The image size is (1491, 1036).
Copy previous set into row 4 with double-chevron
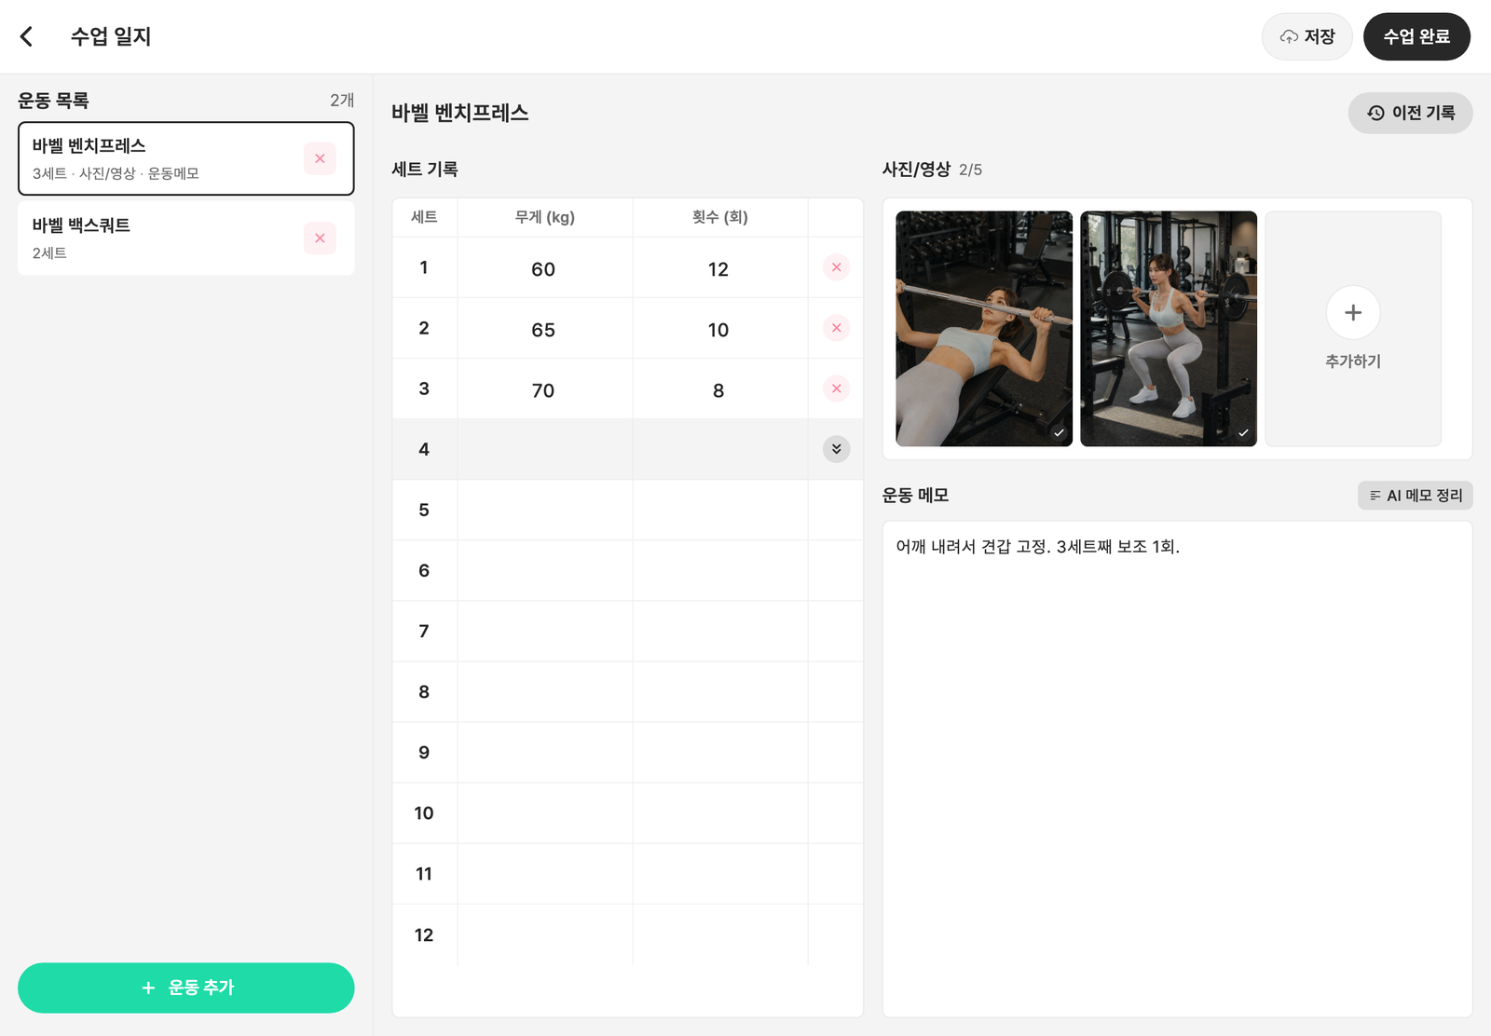(x=836, y=449)
